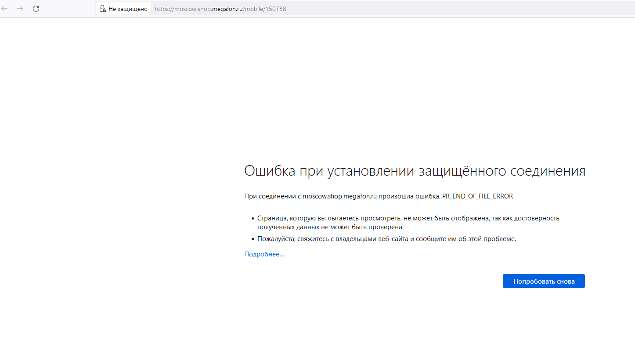Open the 'Подробнее…' link
This screenshot has width=635, height=346.
tap(264, 254)
